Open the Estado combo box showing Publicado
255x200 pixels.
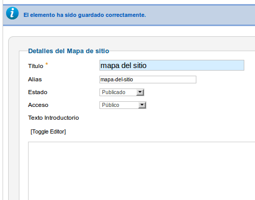pos(122,92)
